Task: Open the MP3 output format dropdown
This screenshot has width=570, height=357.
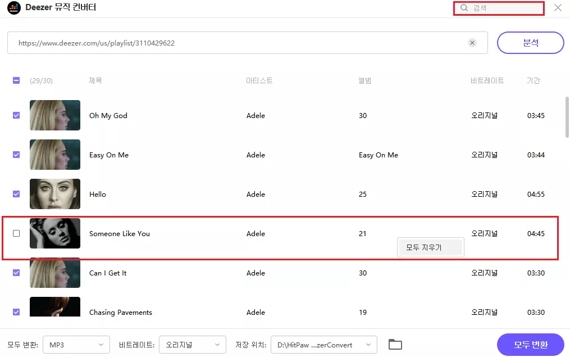Action: point(76,345)
